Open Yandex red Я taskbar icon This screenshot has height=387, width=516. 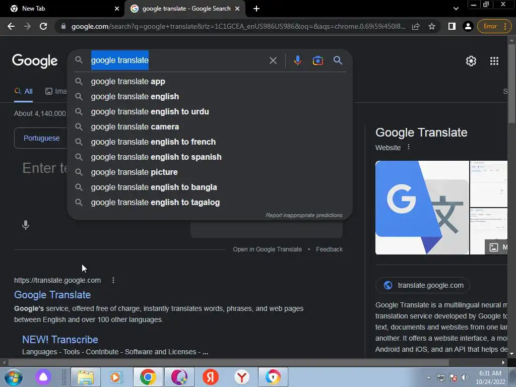click(210, 377)
